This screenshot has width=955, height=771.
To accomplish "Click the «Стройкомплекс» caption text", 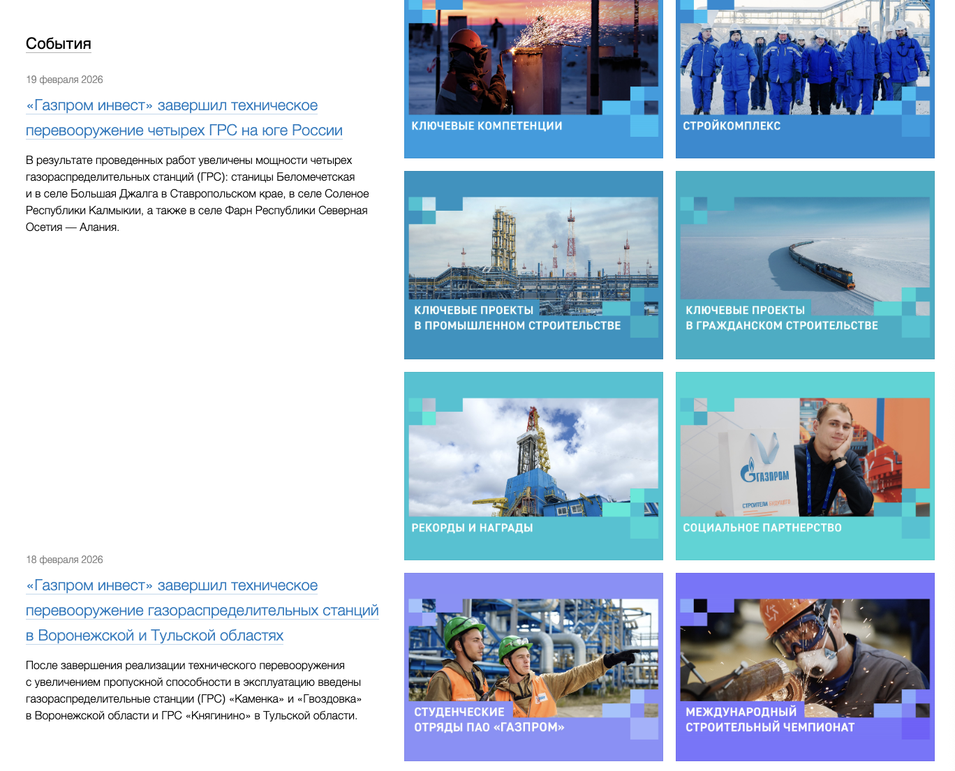I will click(x=732, y=126).
